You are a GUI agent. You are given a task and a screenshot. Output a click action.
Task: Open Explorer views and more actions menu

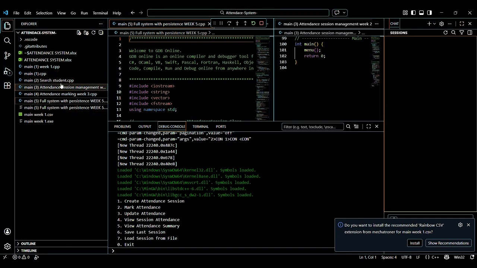101,24
